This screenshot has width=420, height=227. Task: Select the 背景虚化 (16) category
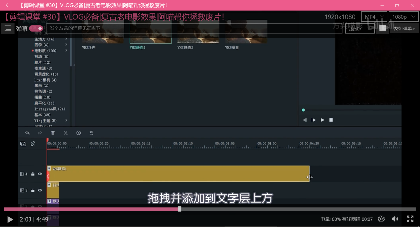(46, 74)
